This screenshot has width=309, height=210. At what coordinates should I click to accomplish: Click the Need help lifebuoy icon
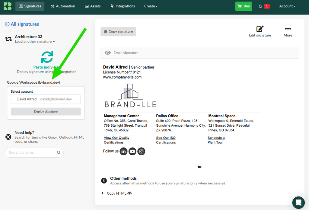tap(8, 137)
